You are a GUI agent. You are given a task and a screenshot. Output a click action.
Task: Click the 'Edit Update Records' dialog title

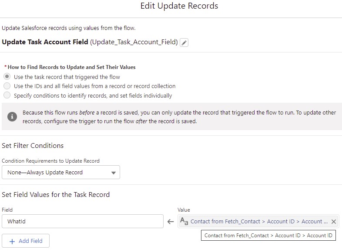[179, 6]
